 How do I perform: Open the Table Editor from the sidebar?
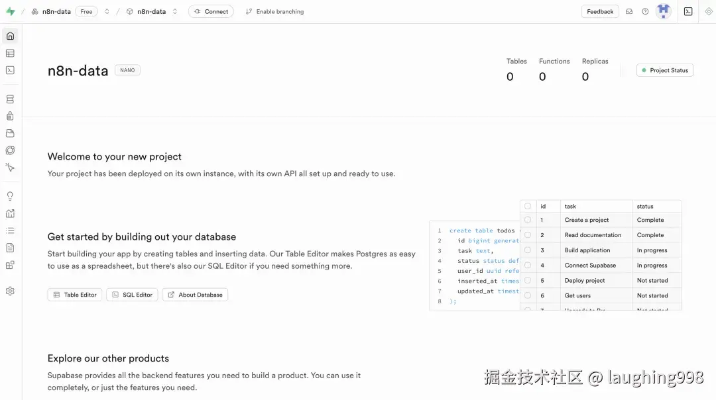(x=10, y=53)
